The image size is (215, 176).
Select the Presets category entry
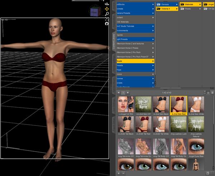pos(135,66)
